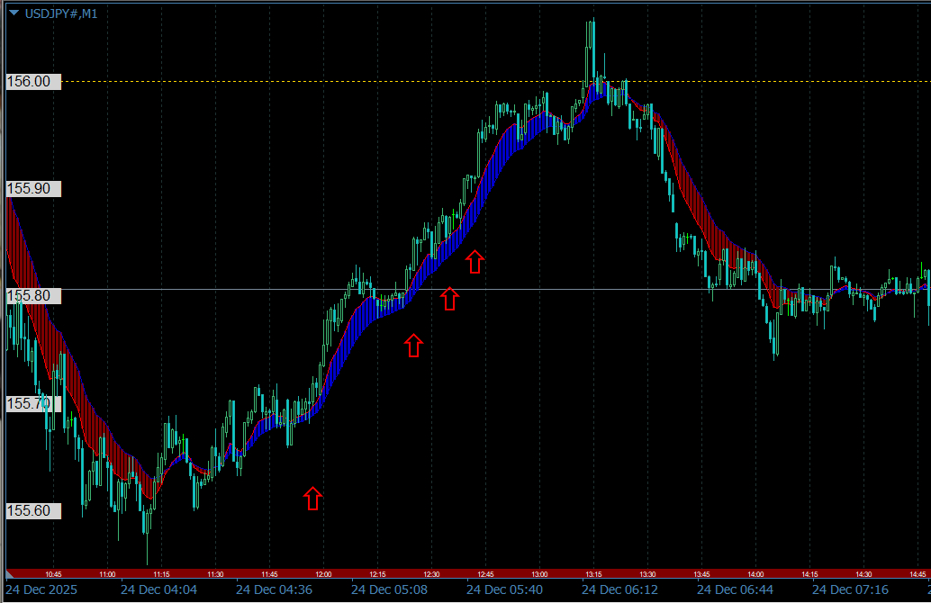Click the red arrow under the 12:15 blue band
This screenshot has height=603, width=931.
click(x=413, y=345)
